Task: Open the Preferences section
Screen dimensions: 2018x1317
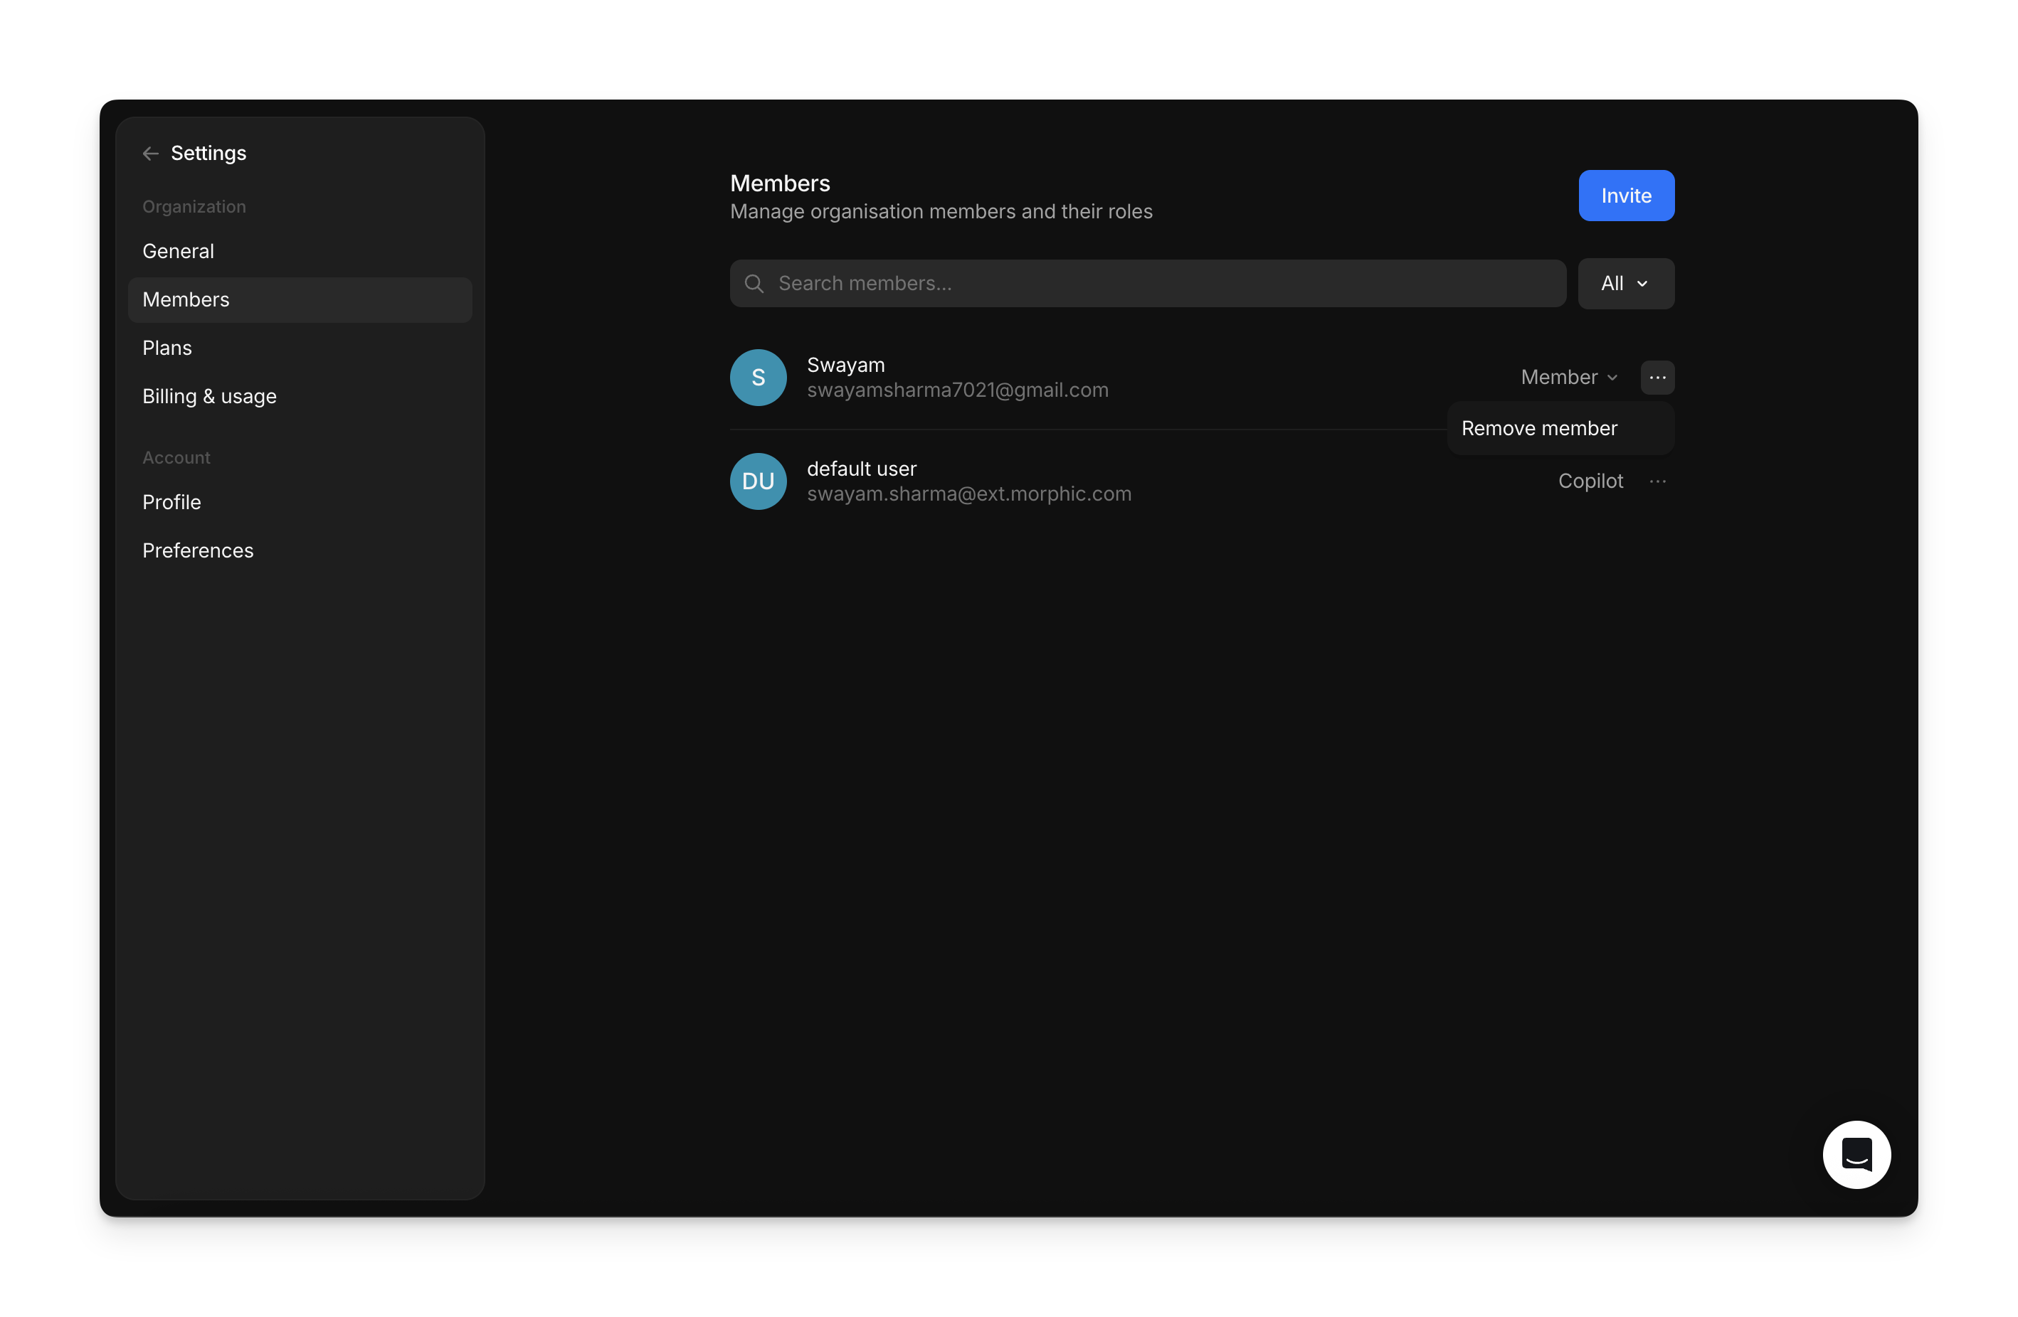Action: tap(198, 550)
